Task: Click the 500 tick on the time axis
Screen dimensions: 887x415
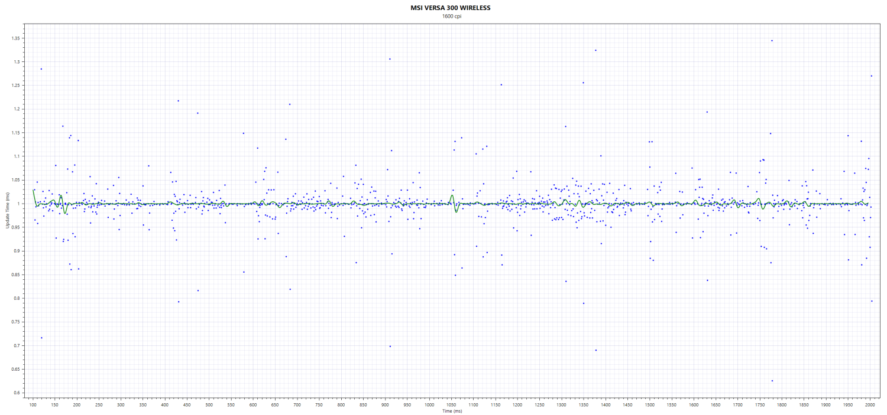Action: (209, 405)
